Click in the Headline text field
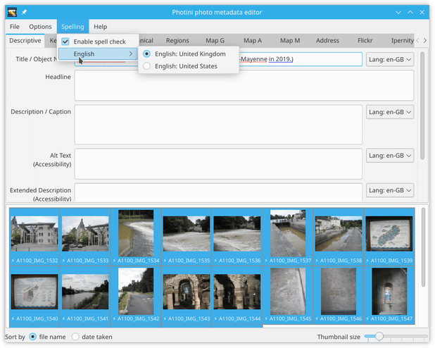 [x=244, y=85]
